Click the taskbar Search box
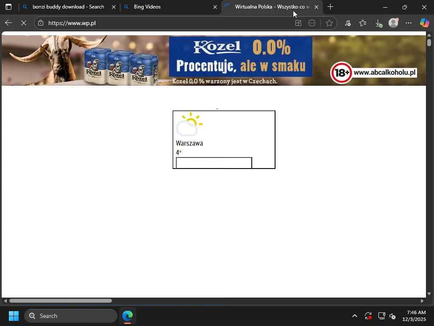 tap(71, 316)
